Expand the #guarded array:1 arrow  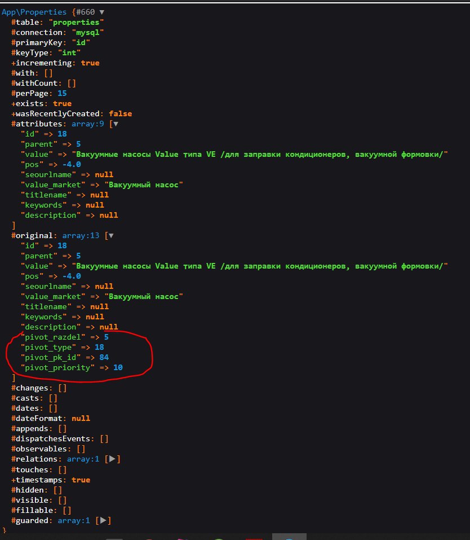click(103, 520)
